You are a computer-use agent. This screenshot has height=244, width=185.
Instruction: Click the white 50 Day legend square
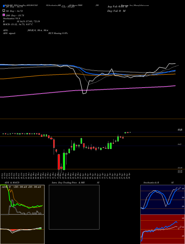(x=4, y=11)
